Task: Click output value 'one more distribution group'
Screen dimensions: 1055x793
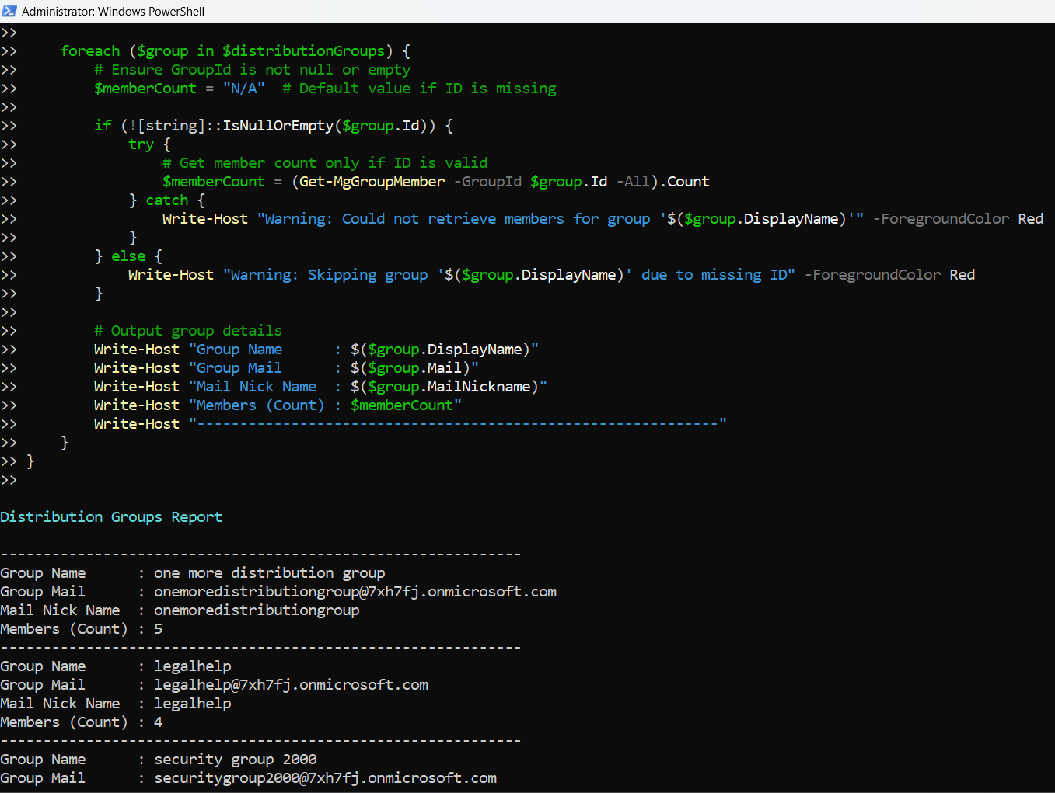Action: (270, 573)
